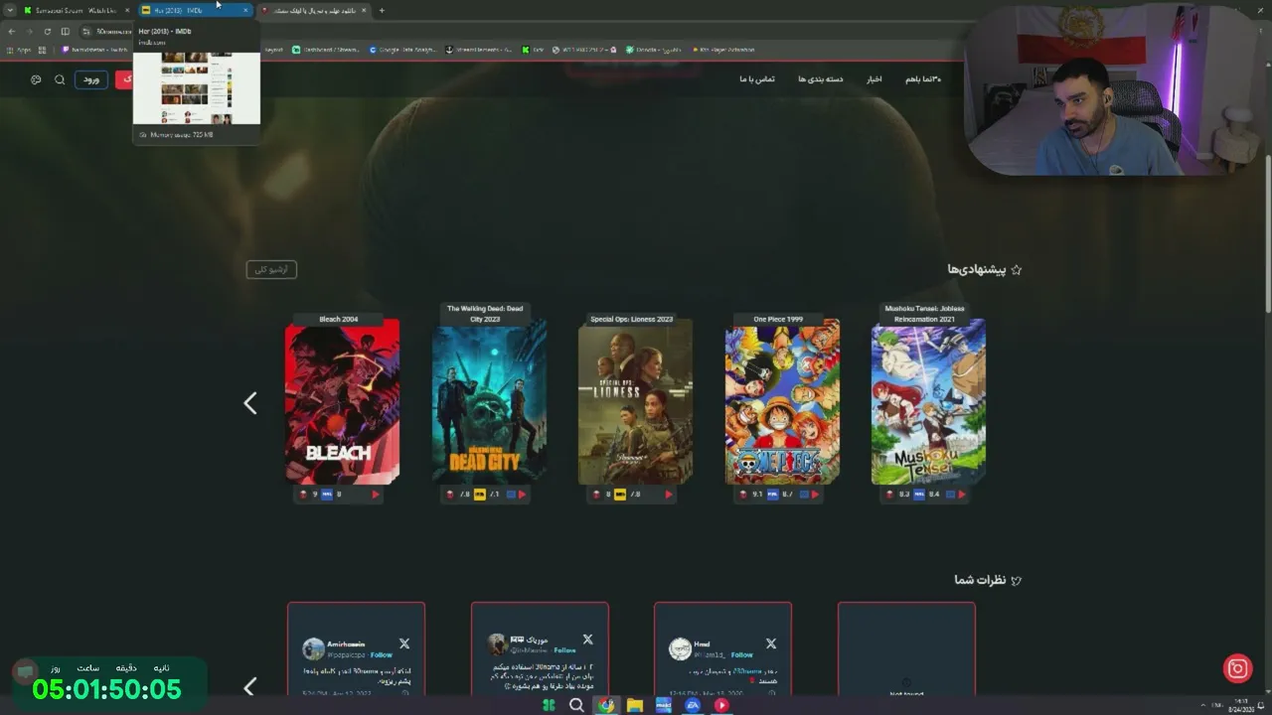Play Mushoku Tensei via red play icon
This screenshot has height=715, width=1272.
[x=961, y=495]
